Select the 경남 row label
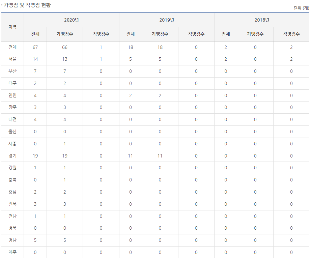This screenshot has width=311, height=258. (x=12, y=240)
